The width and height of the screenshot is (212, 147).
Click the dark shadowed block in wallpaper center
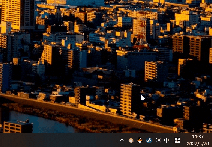pos(137,61)
